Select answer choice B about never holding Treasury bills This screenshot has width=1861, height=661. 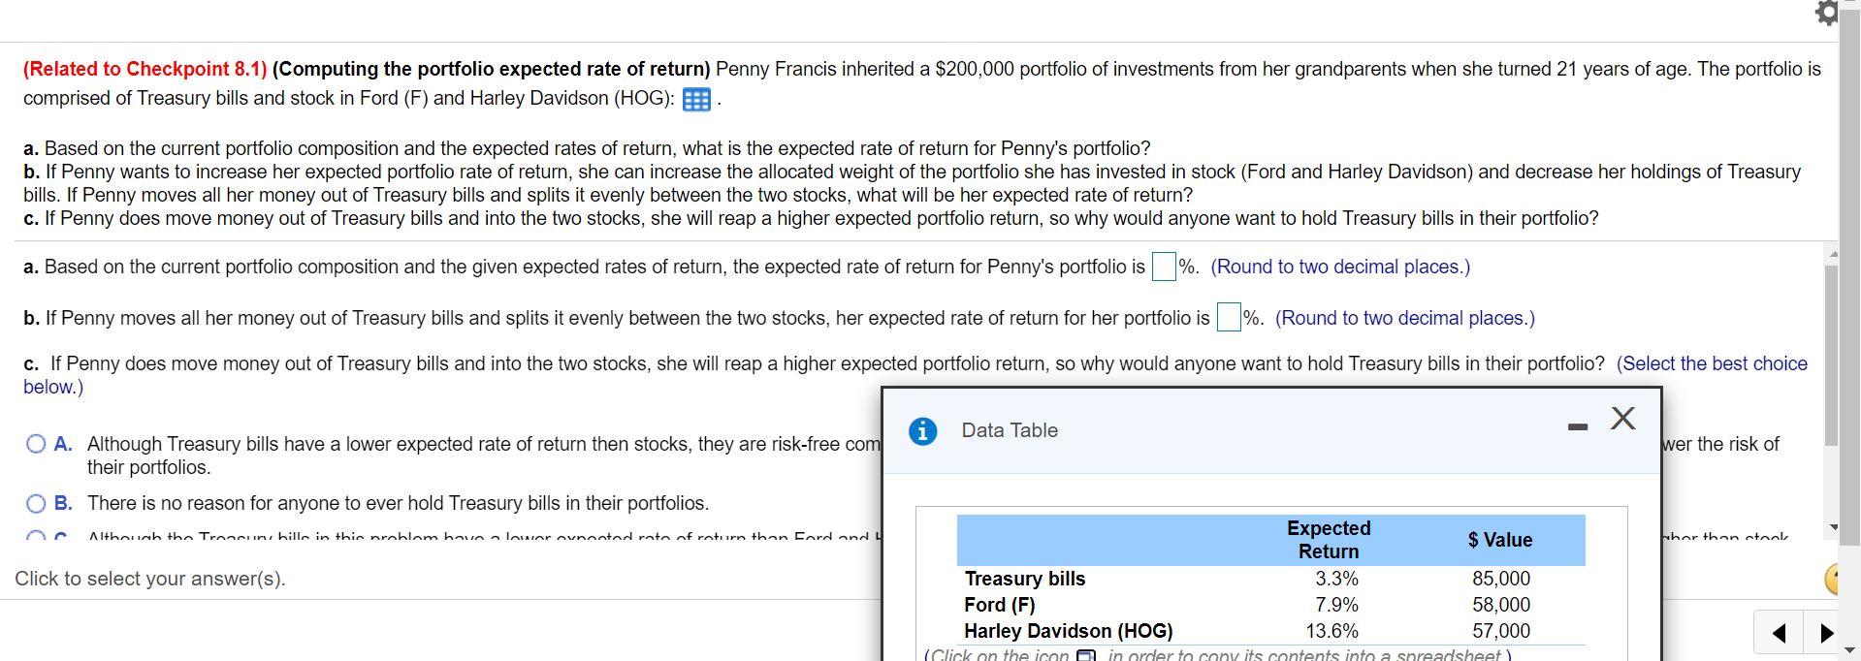(36, 503)
